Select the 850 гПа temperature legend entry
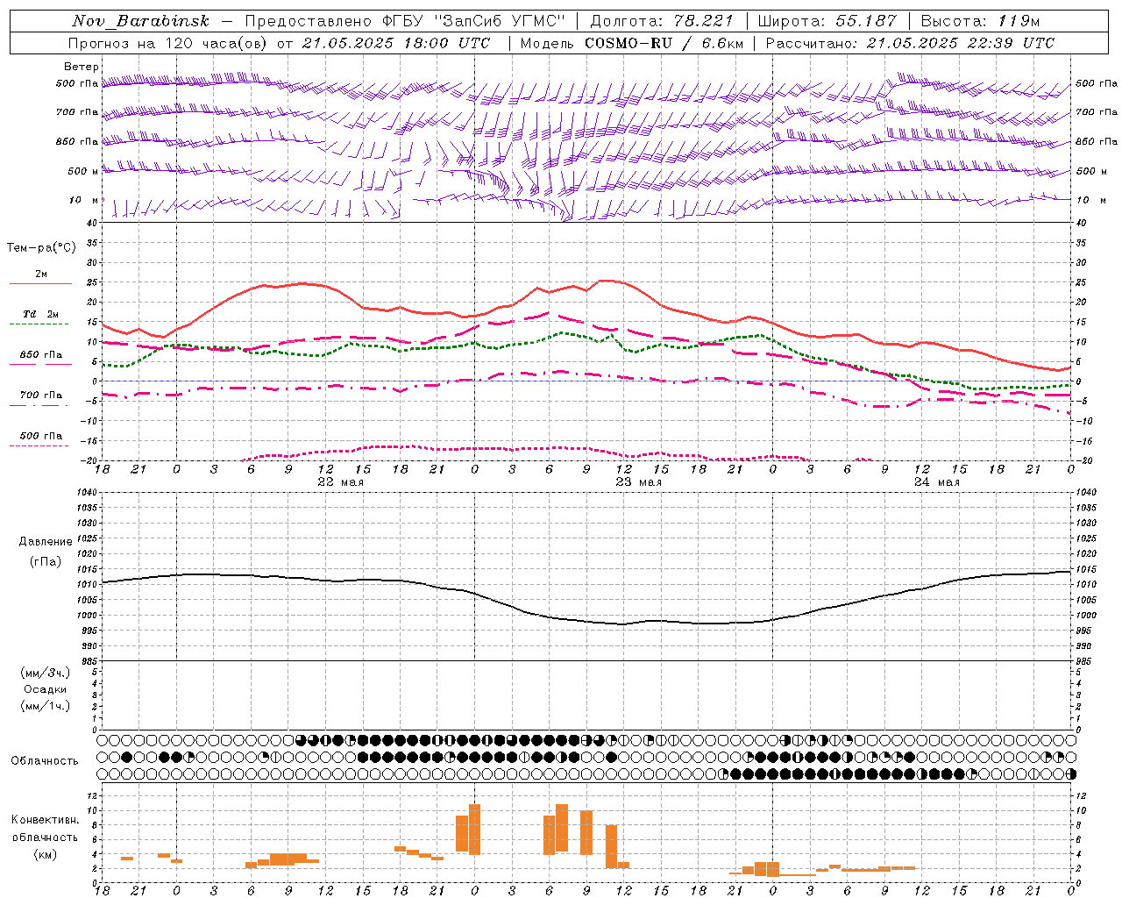This screenshot has width=1122, height=898. point(41,354)
